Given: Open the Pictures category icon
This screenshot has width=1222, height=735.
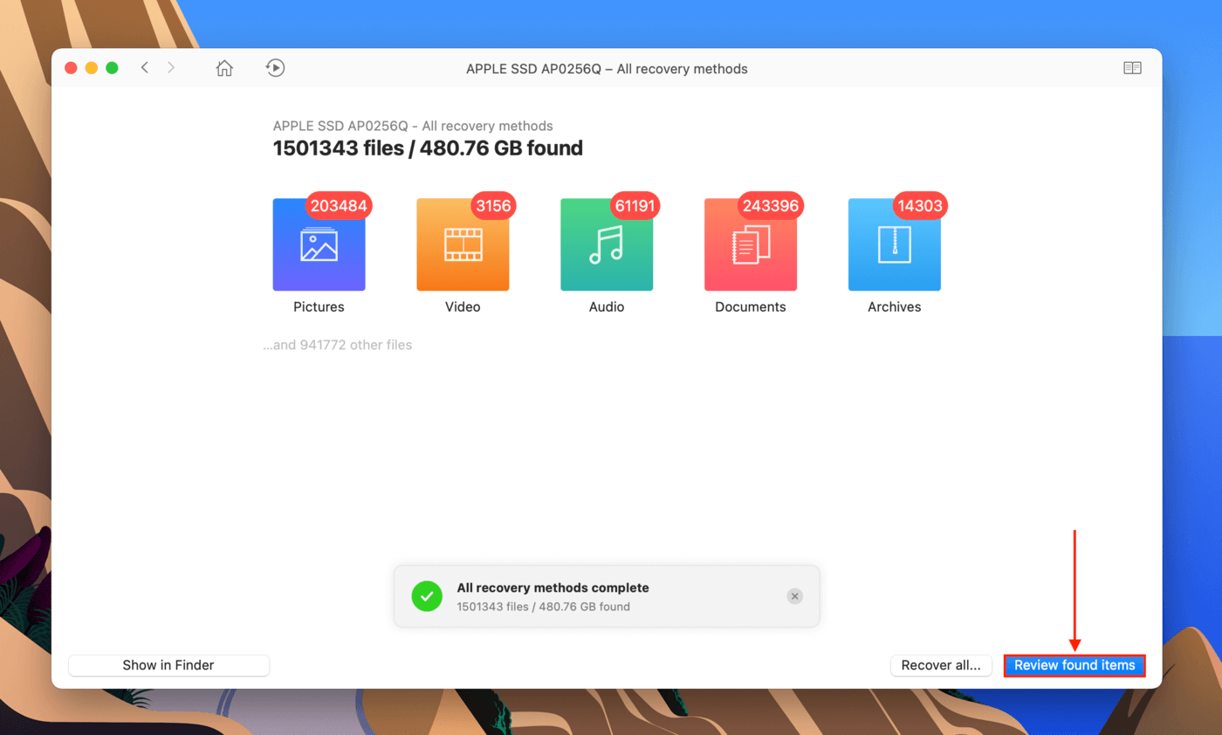Looking at the screenshot, I should click(x=319, y=244).
